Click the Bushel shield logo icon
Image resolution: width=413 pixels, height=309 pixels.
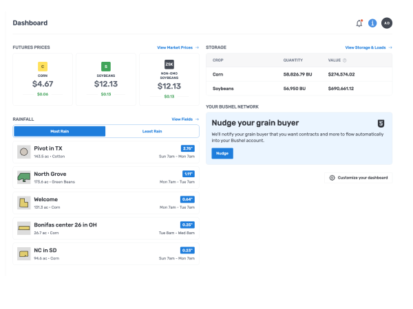381,123
